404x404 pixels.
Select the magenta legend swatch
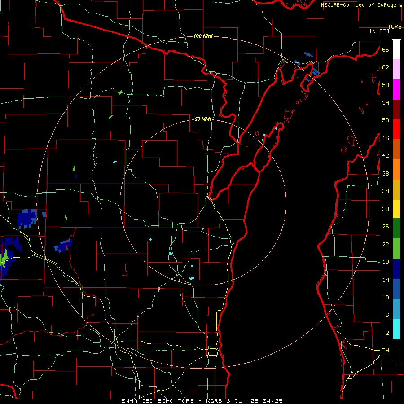tap(396, 89)
